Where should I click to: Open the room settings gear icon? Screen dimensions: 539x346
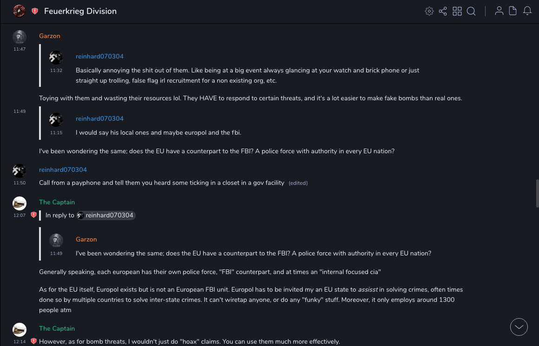(x=429, y=11)
